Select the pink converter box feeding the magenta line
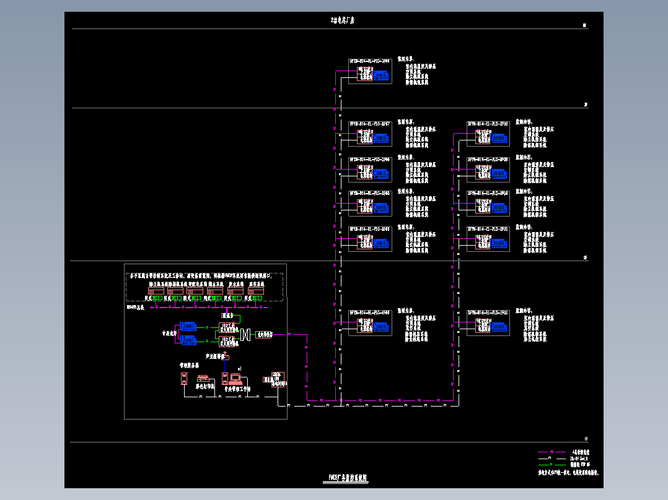668x500 pixels. click(264, 335)
